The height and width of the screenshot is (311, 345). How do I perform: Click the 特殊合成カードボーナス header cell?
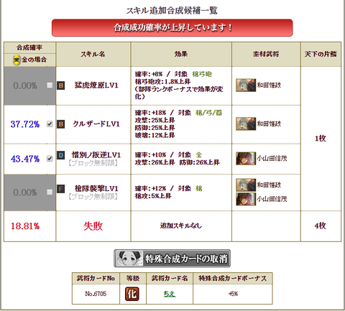click(x=233, y=279)
